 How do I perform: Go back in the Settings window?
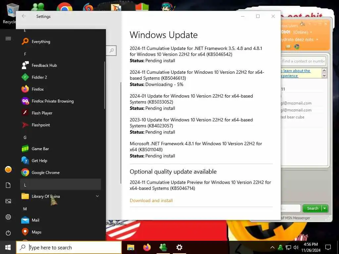click(24, 16)
